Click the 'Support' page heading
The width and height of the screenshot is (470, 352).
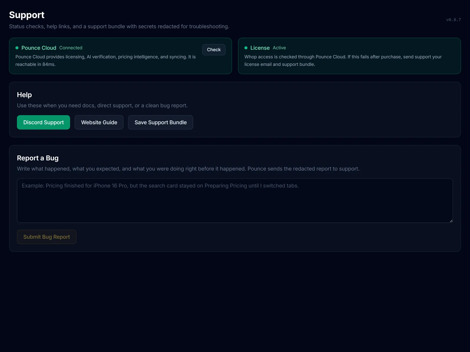tap(27, 15)
